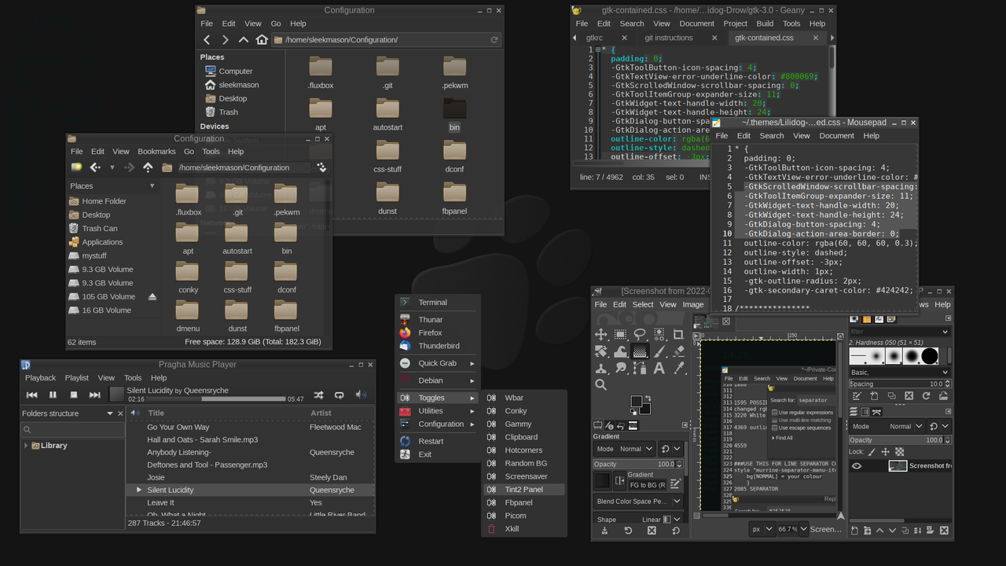The height and width of the screenshot is (566, 1006).
Task: Swap foreground and background colors in GIMP
Action: point(648,399)
